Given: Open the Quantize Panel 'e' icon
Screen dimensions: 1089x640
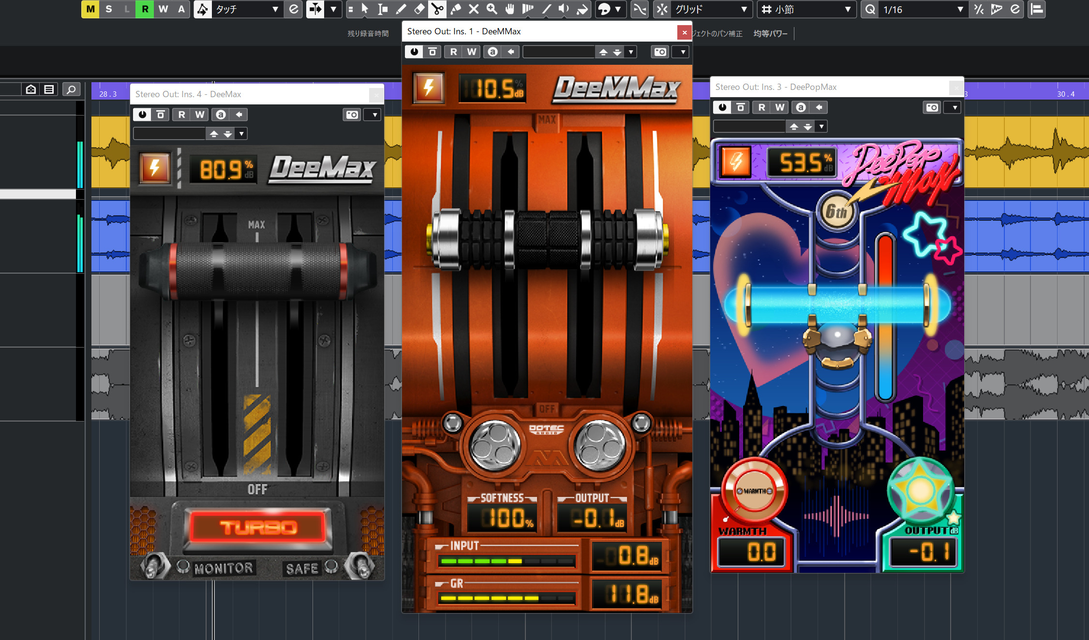Looking at the screenshot, I should tap(1015, 9).
